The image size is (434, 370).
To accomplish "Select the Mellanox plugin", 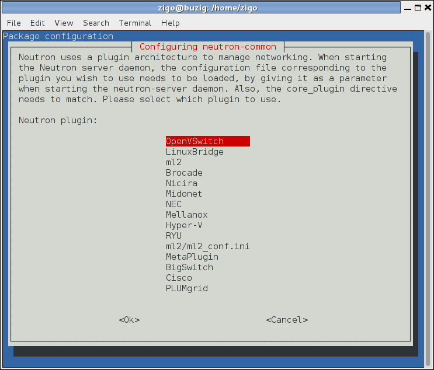I will (x=186, y=215).
